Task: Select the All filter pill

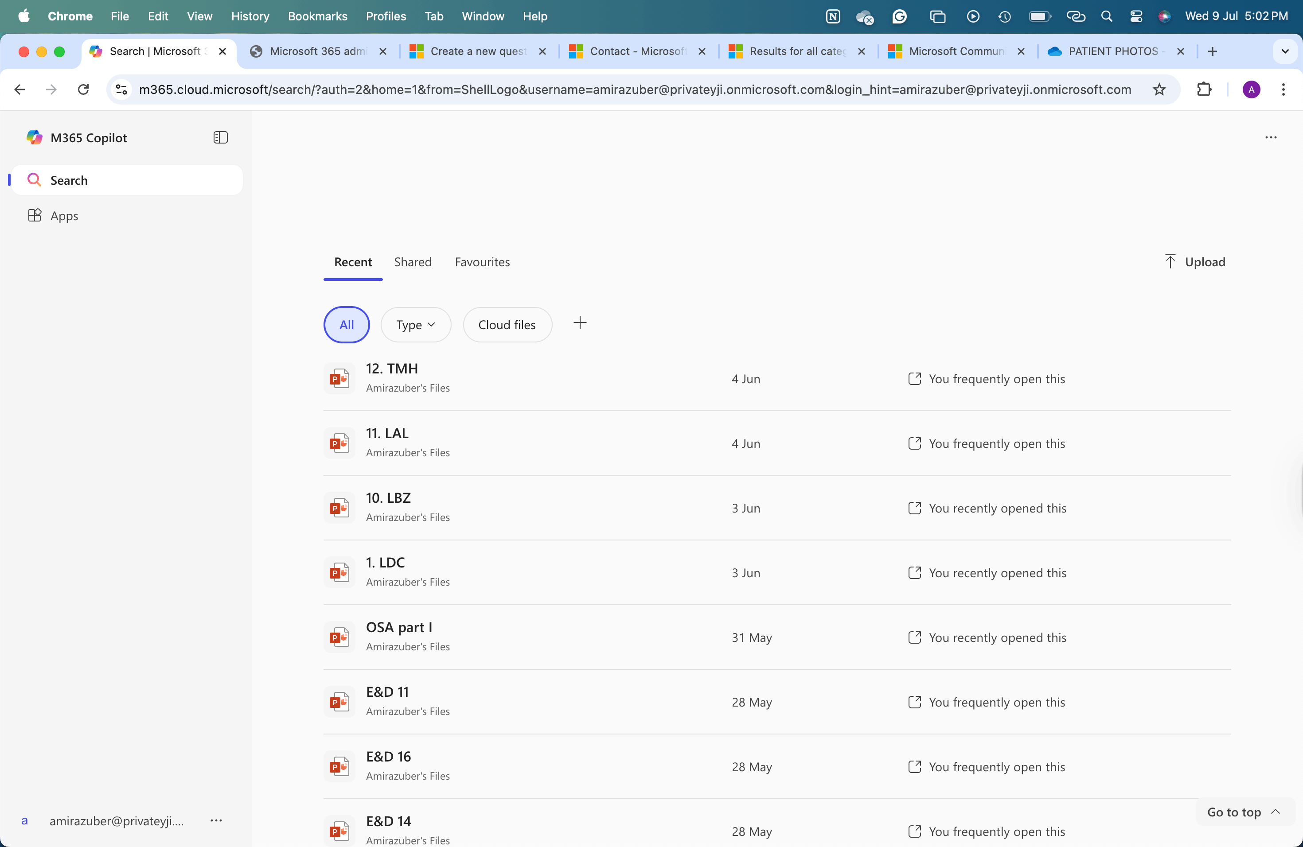Action: click(x=347, y=324)
